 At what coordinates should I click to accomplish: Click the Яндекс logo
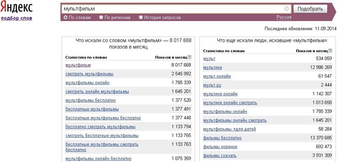tap(16, 8)
